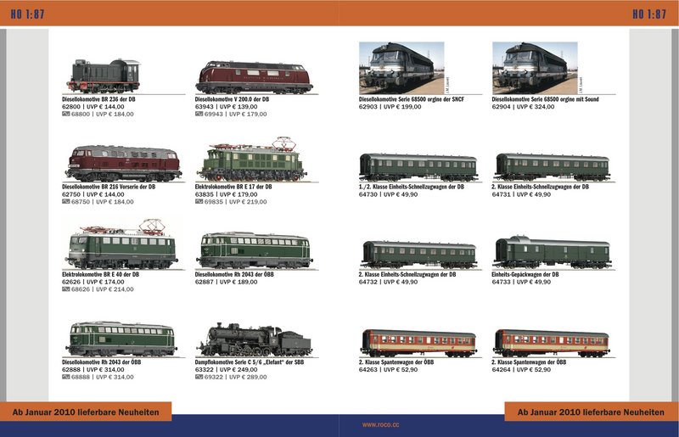Click the sound icon beside article 68750
Screen dimensions: 679x437
[x=66, y=202]
